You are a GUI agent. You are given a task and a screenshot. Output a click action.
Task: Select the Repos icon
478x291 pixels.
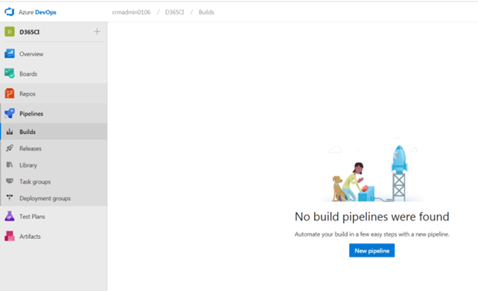(9, 93)
